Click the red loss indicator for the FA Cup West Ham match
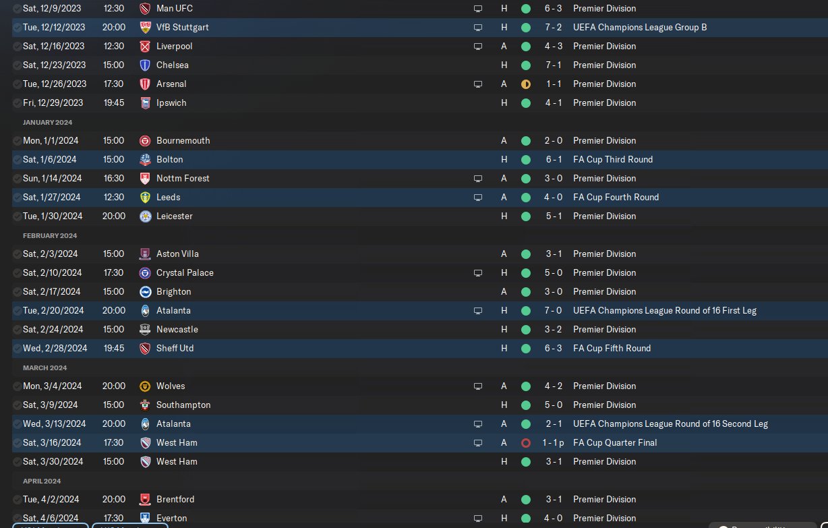828x528 pixels. pos(526,443)
